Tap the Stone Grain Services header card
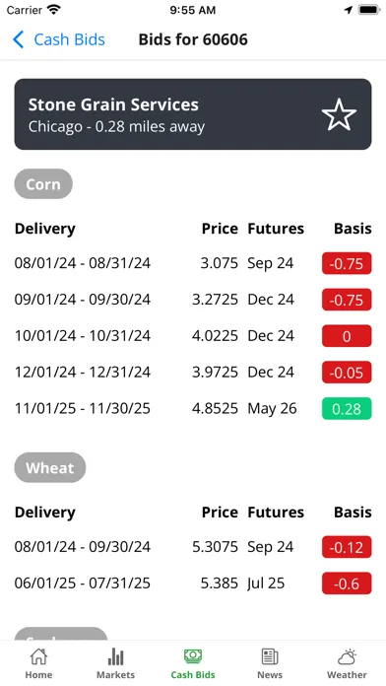Viewport: 386px width, 686px height. point(193,114)
